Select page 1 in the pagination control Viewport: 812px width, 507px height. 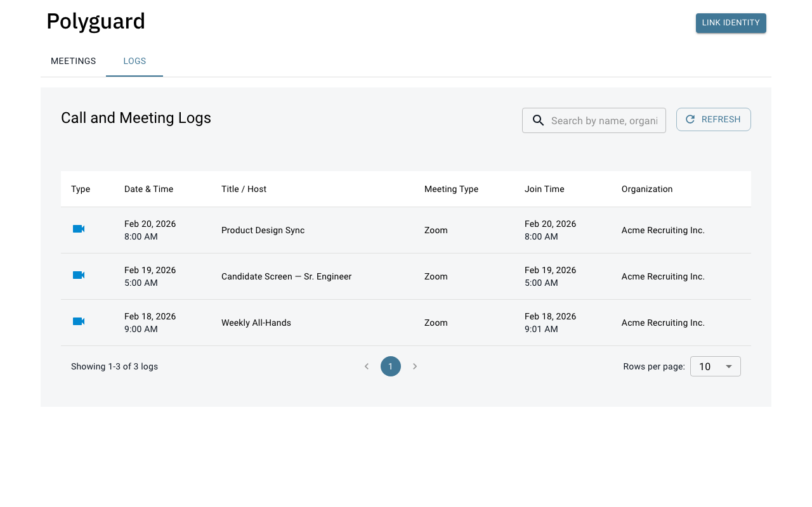click(x=390, y=366)
